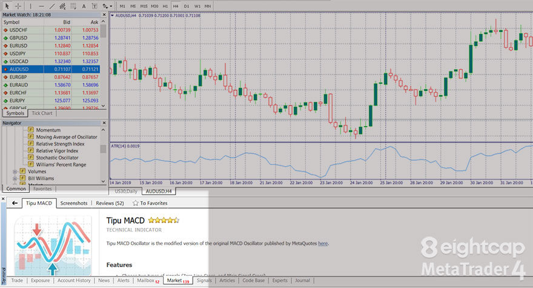The image size is (533, 288).
Task: Select Stochastic Oscillator indicator
Action: click(x=57, y=158)
